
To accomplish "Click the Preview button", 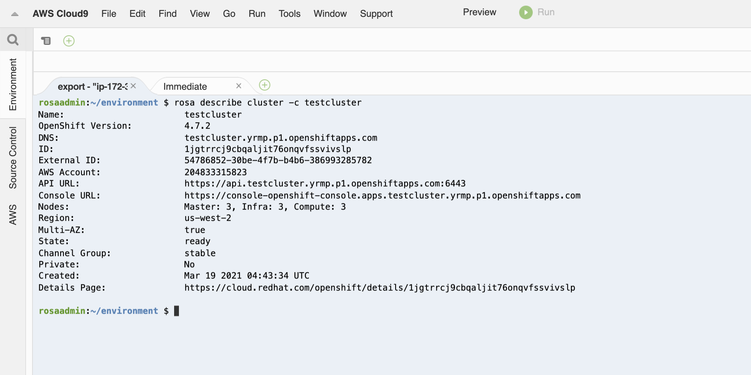I will tap(479, 12).
